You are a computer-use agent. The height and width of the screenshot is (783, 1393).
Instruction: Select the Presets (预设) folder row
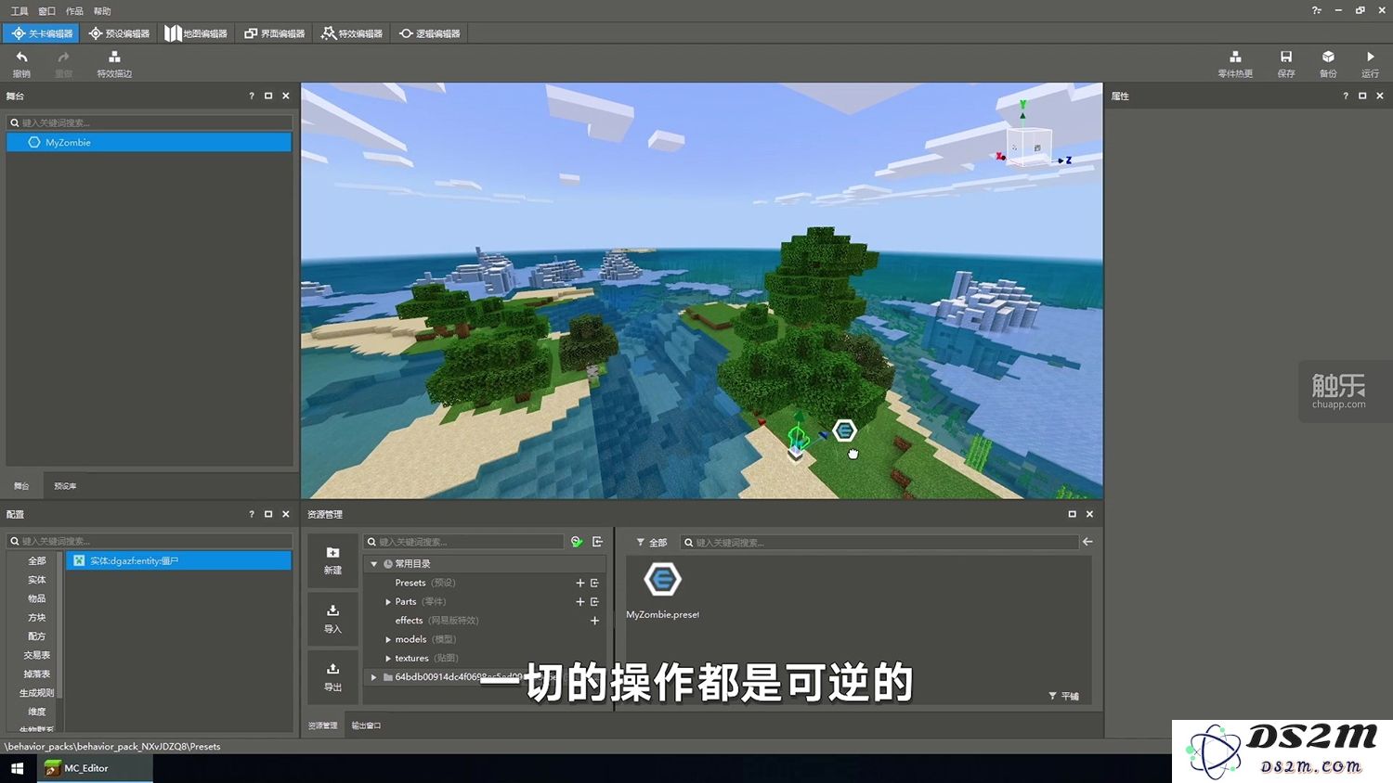tap(484, 584)
